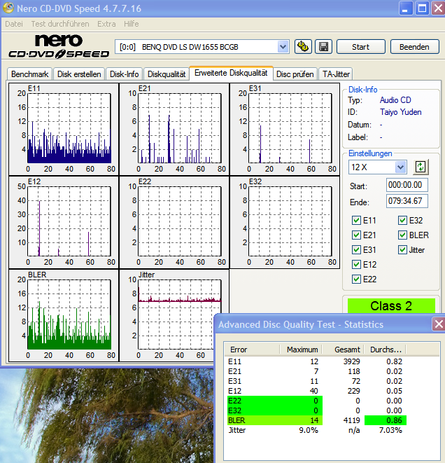Click the Ende time input field
The width and height of the screenshot is (445, 463).
pos(407,201)
